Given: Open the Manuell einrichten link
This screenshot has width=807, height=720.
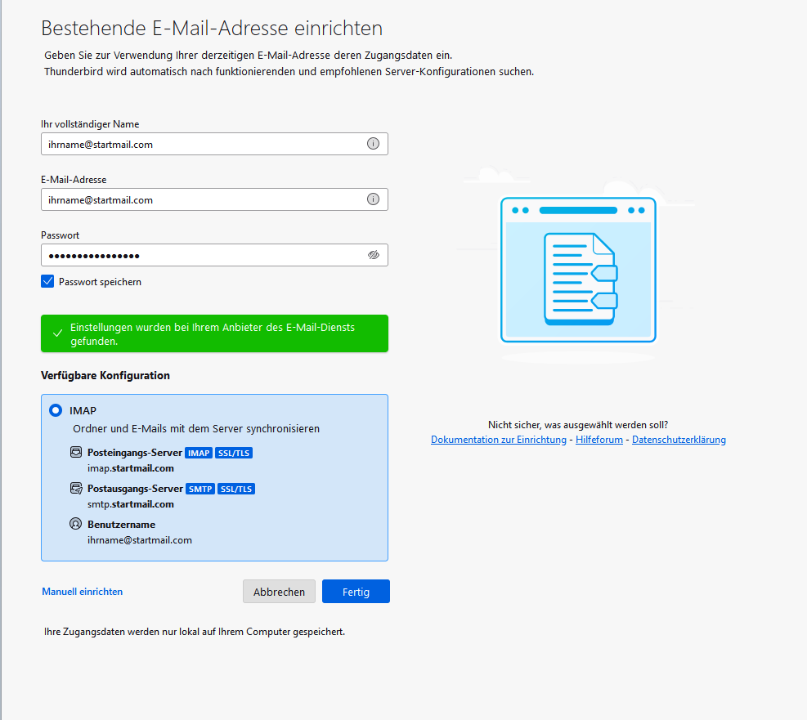Looking at the screenshot, I should tap(83, 592).
